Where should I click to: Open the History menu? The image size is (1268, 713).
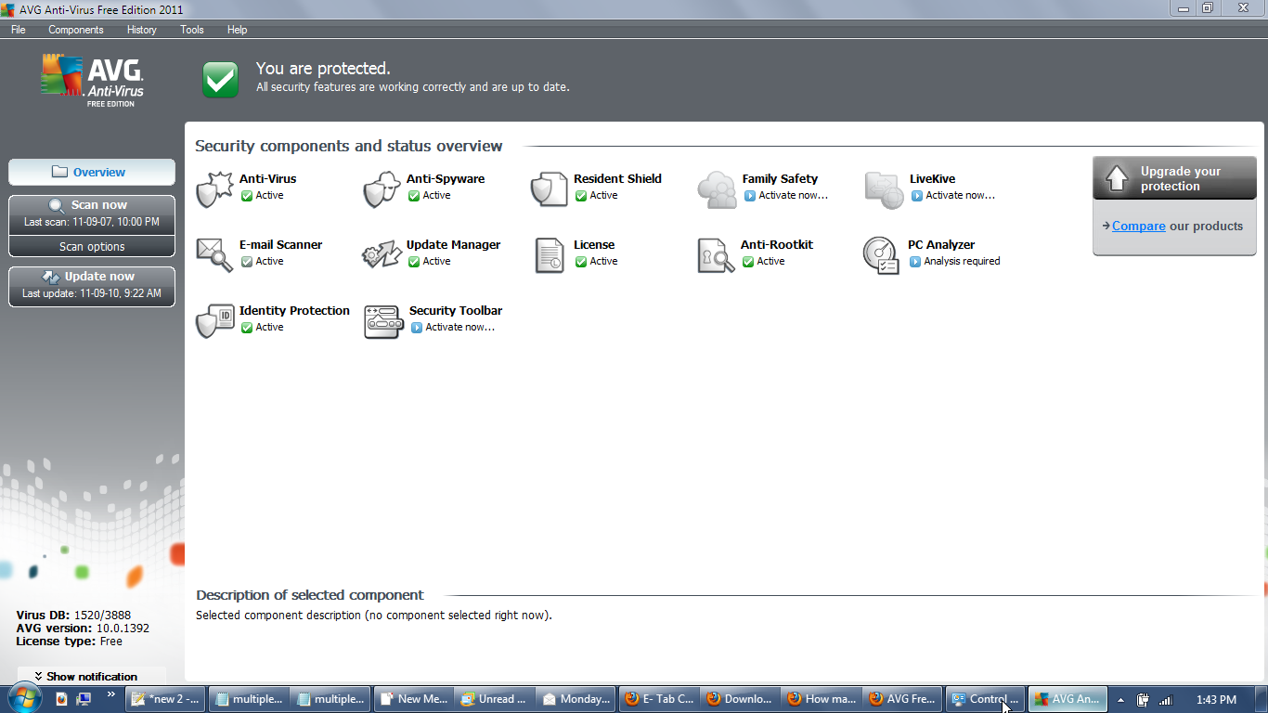[x=142, y=30]
